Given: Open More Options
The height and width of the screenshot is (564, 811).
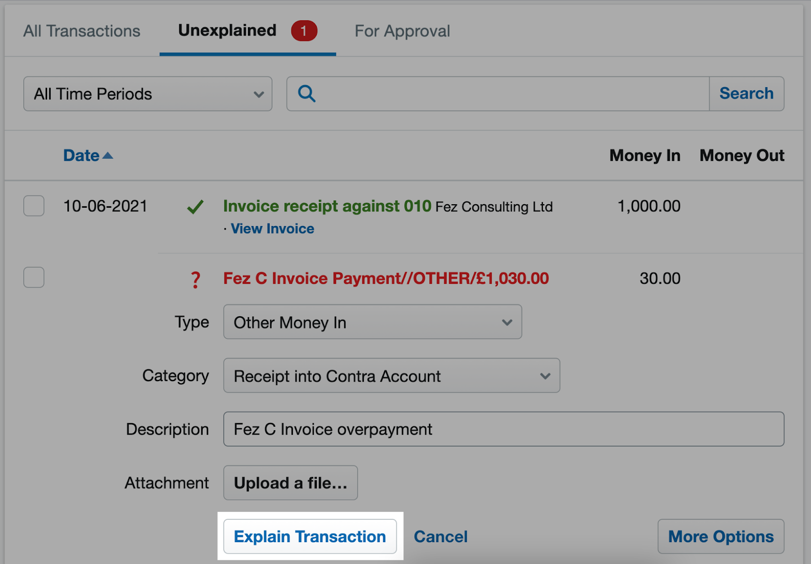Looking at the screenshot, I should tap(721, 536).
